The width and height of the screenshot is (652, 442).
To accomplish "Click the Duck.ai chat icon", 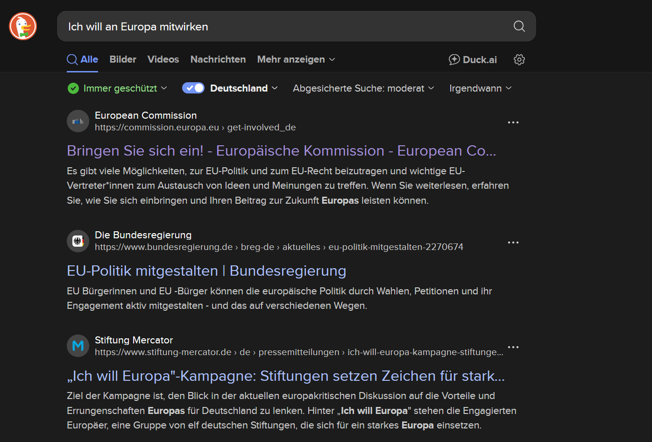I will [x=454, y=59].
